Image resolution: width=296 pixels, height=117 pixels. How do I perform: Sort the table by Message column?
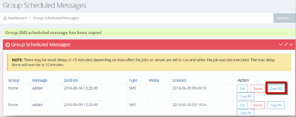[x=40, y=80]
